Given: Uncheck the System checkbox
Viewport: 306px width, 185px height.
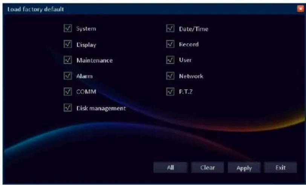Looking at the screenshot, I should coord(68,28).
